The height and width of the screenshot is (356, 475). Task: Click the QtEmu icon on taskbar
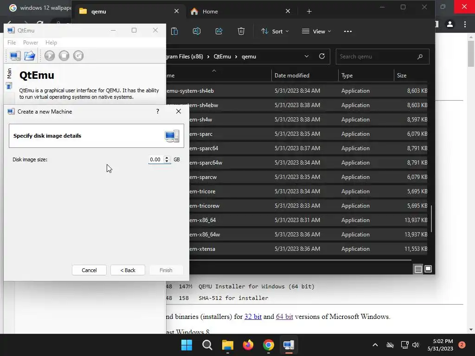[x=289, y=345]
